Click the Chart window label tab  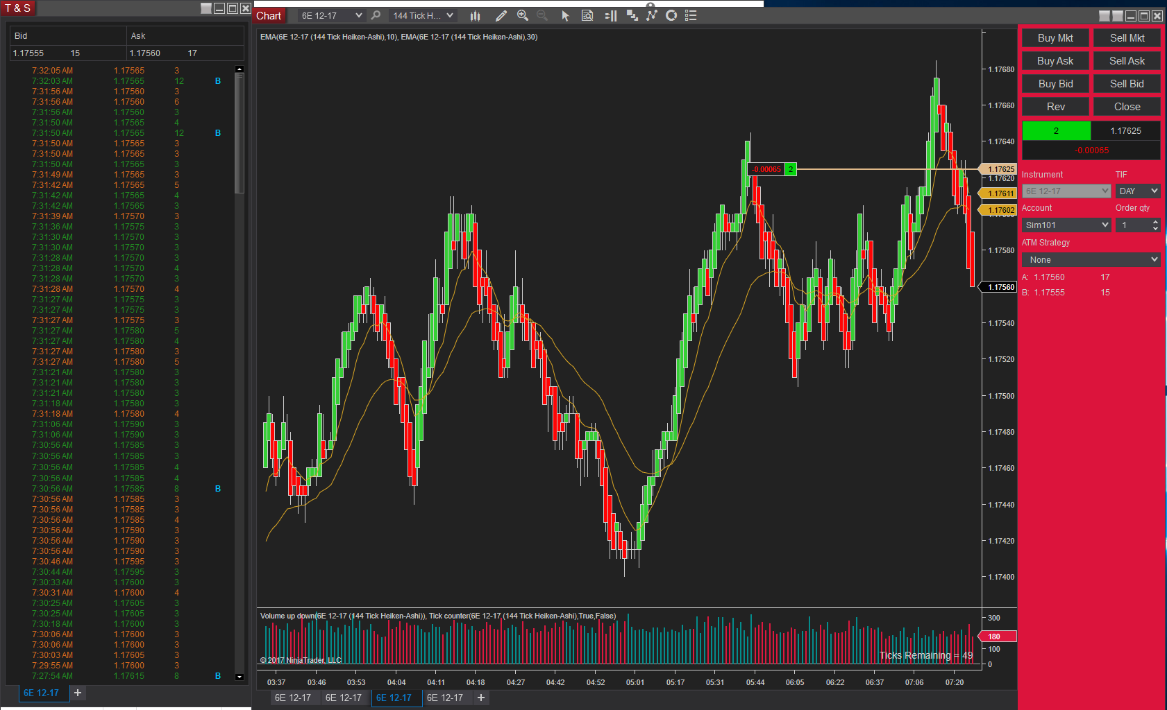(269, 16)
